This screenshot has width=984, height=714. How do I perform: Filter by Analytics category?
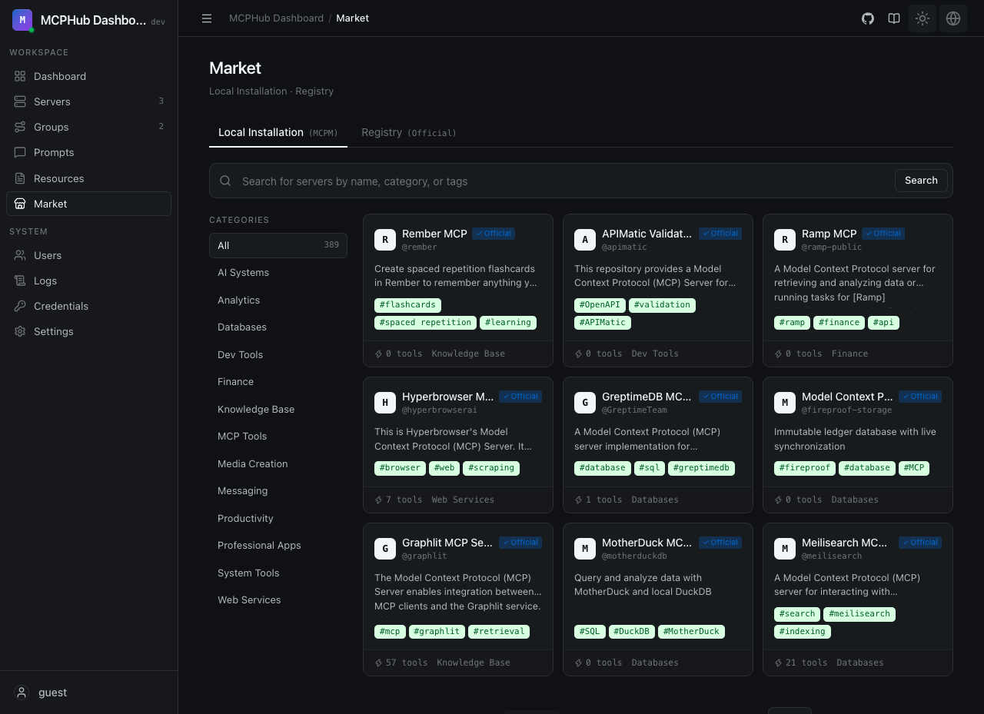tap(278, 300)
